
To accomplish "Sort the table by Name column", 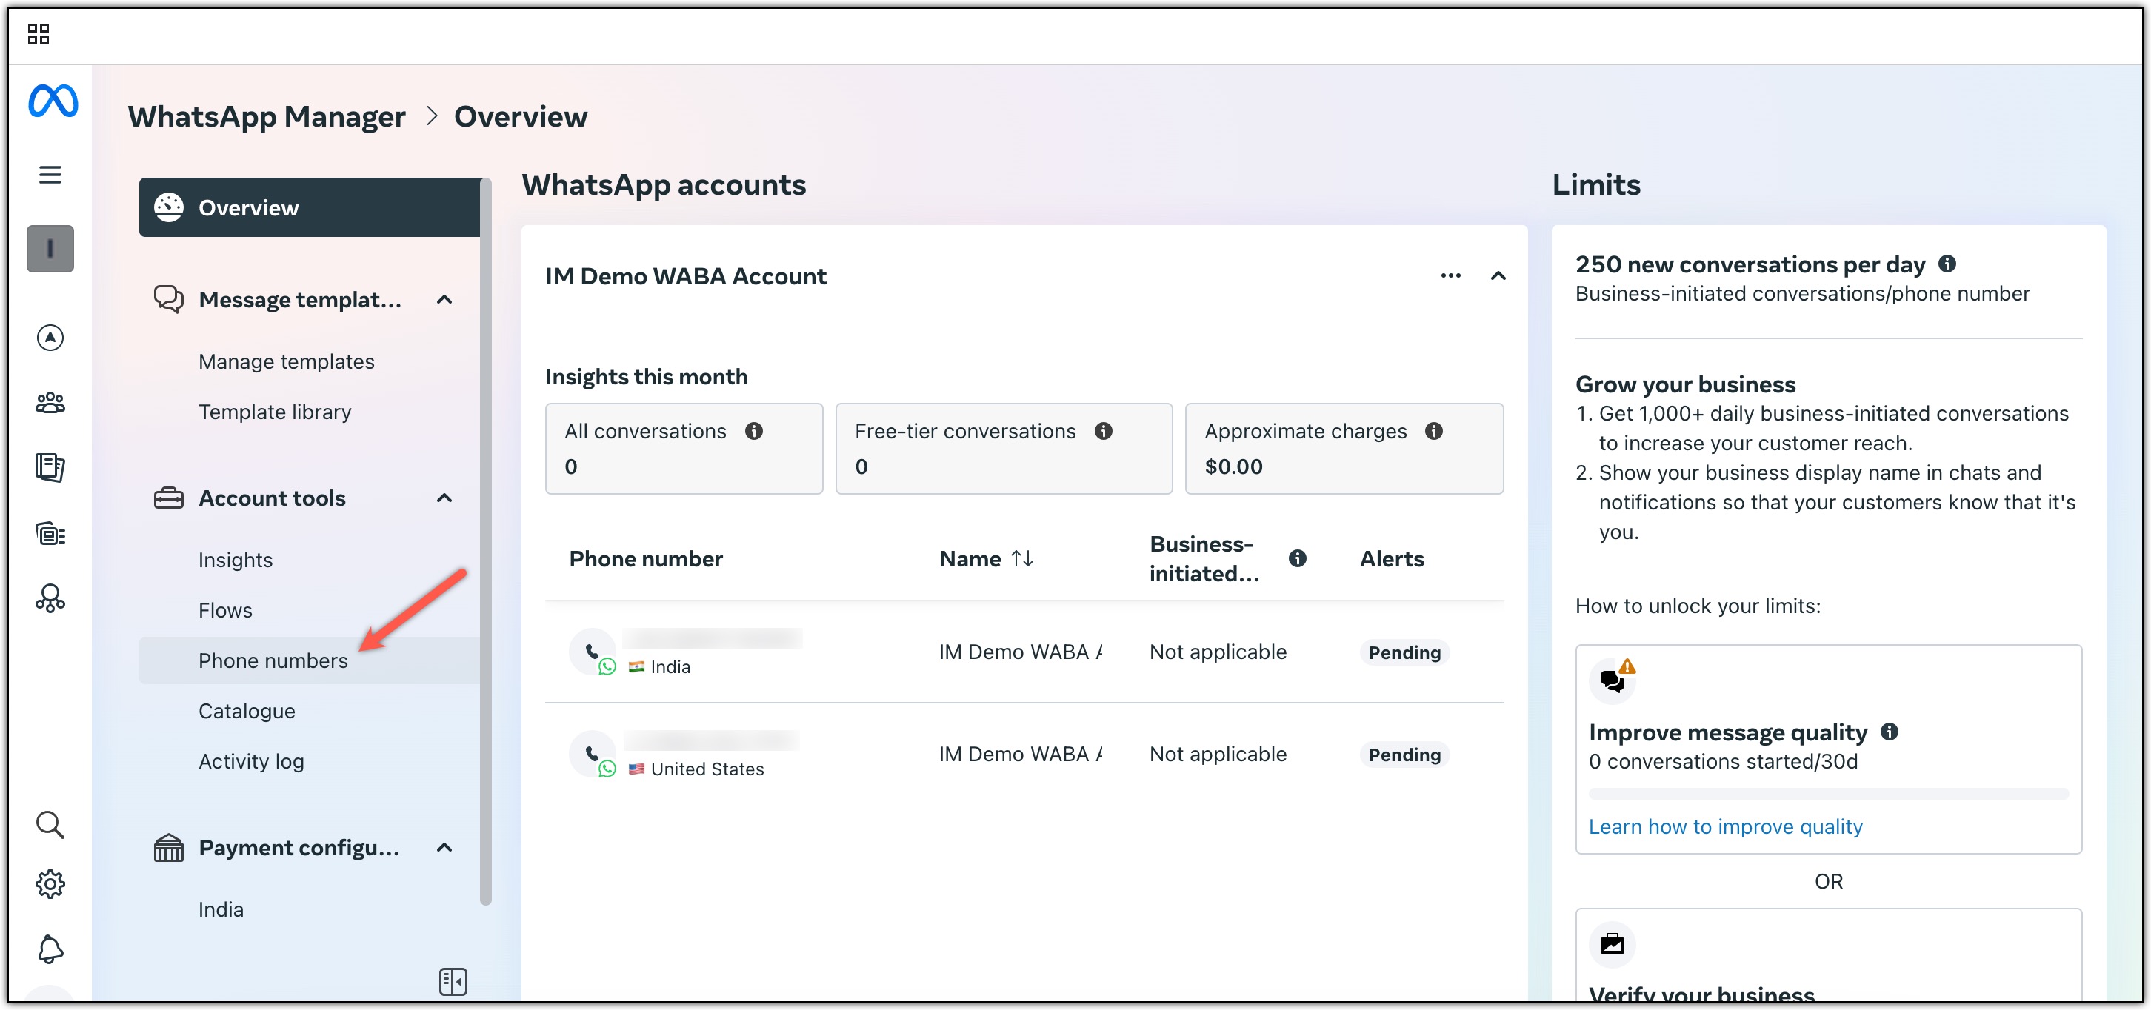I will point(1022,558).
